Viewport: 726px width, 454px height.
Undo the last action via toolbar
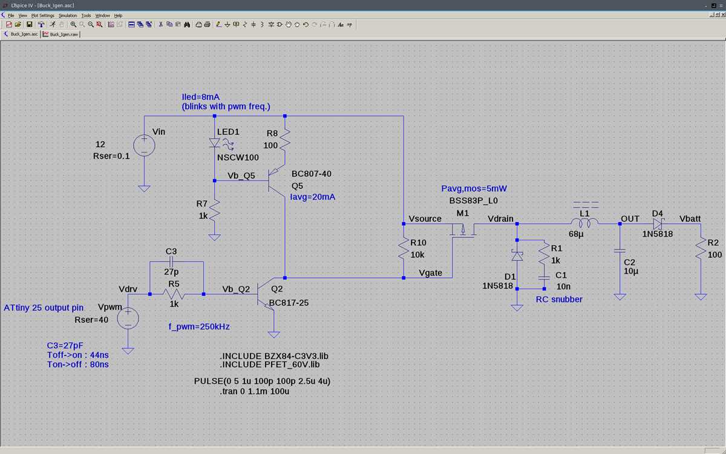(306, 24)
